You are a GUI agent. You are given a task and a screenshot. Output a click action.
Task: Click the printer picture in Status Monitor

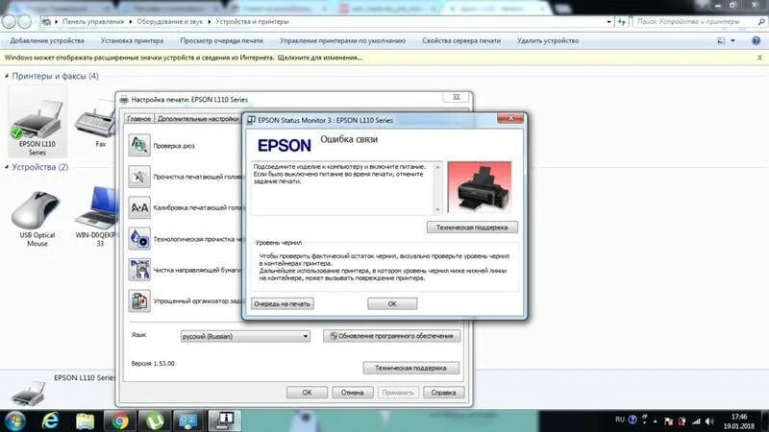pyautogui.click(x=479, y=186)
